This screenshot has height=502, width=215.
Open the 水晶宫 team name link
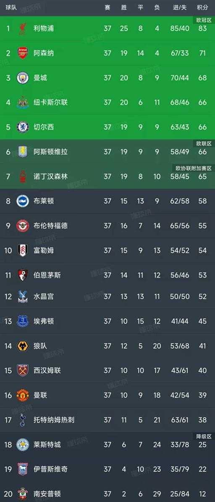44,296
